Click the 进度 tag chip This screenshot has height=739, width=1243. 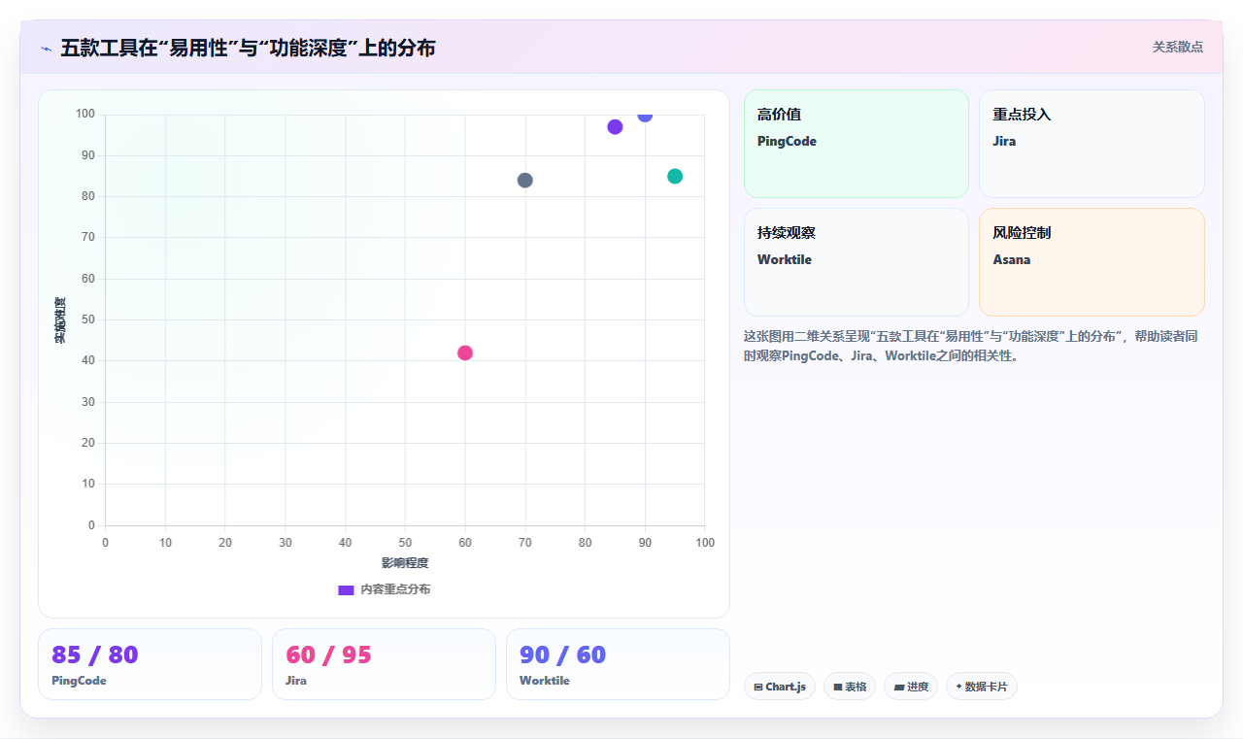tap(911, 687)
